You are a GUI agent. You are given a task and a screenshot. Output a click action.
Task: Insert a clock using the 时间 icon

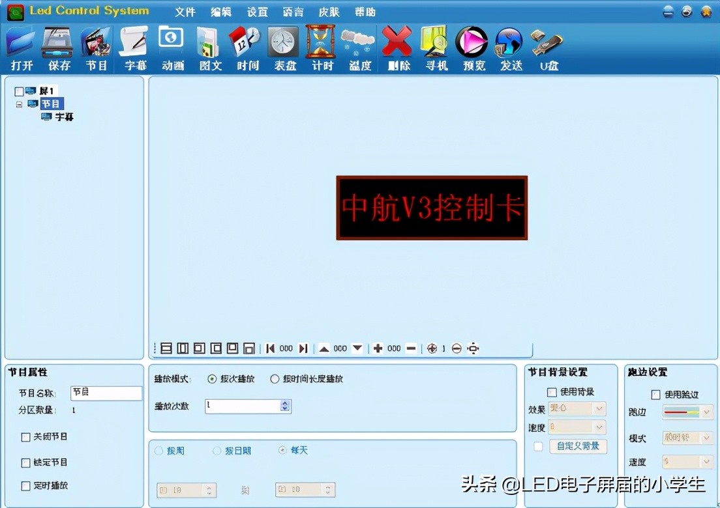[247, 46]
